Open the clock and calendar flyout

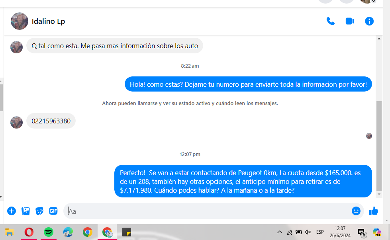[340, 232]
